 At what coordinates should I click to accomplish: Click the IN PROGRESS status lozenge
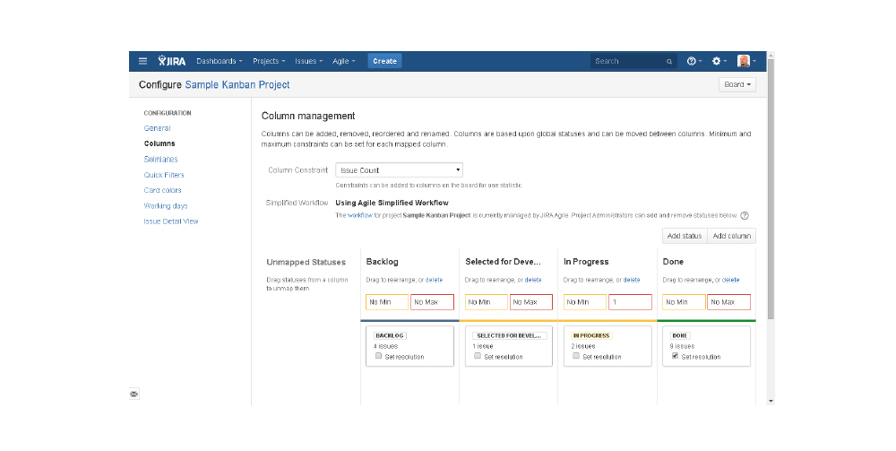592,335
